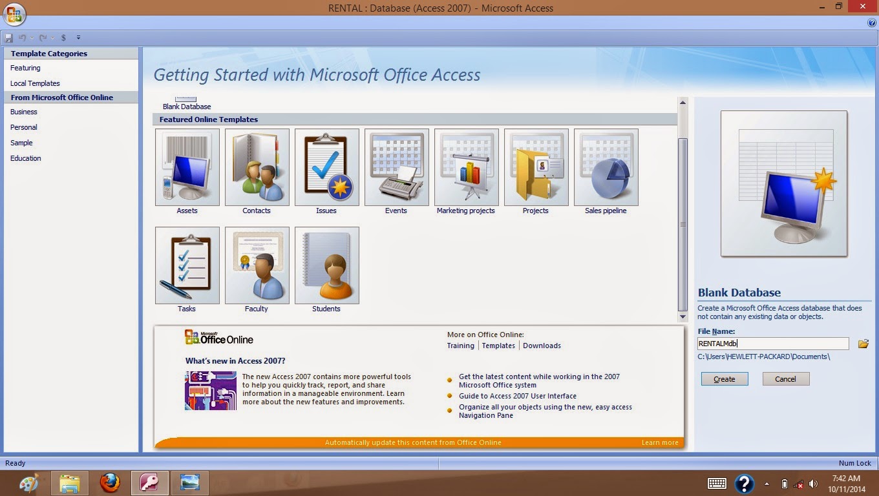
Task: Open the Students template
Action: 326,265
